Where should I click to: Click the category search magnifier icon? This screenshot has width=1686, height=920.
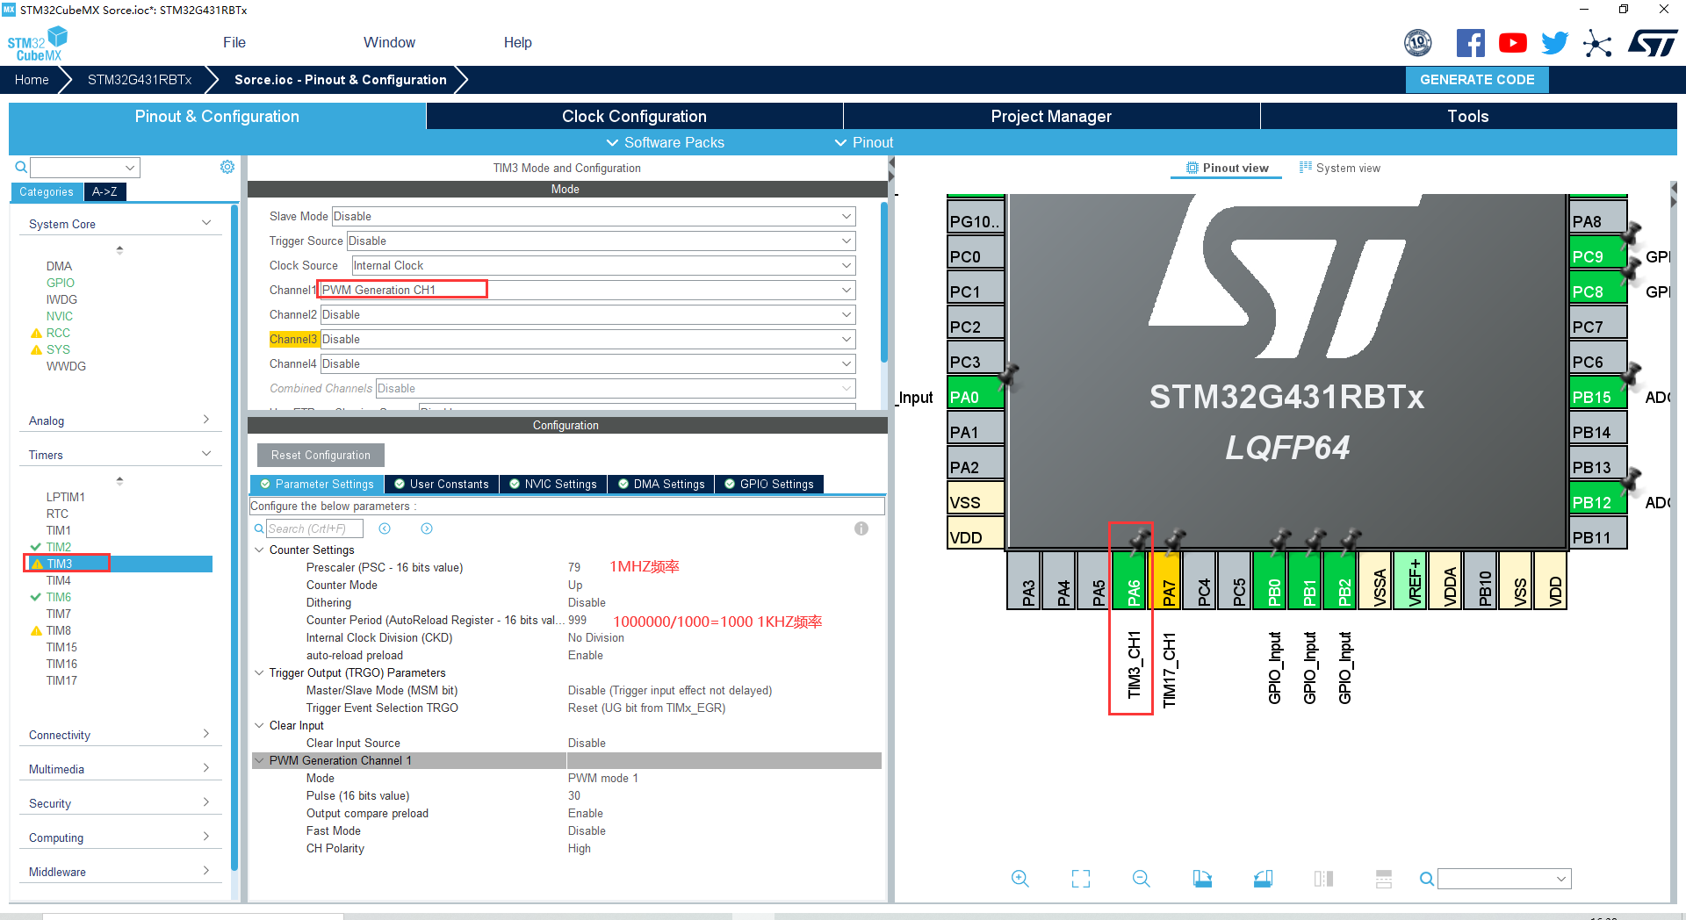(x=21, y=167)
